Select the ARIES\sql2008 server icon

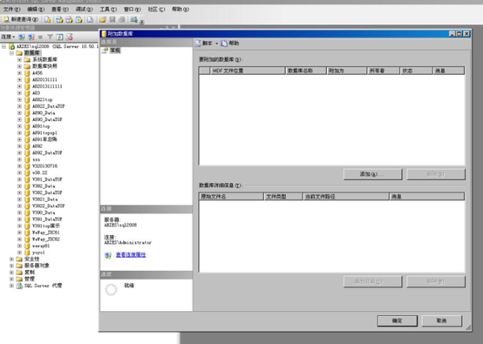coord(11,46)
